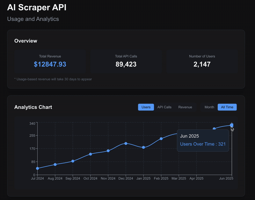Select the Users chart filter
255x200 pixels.
(146, 107)
